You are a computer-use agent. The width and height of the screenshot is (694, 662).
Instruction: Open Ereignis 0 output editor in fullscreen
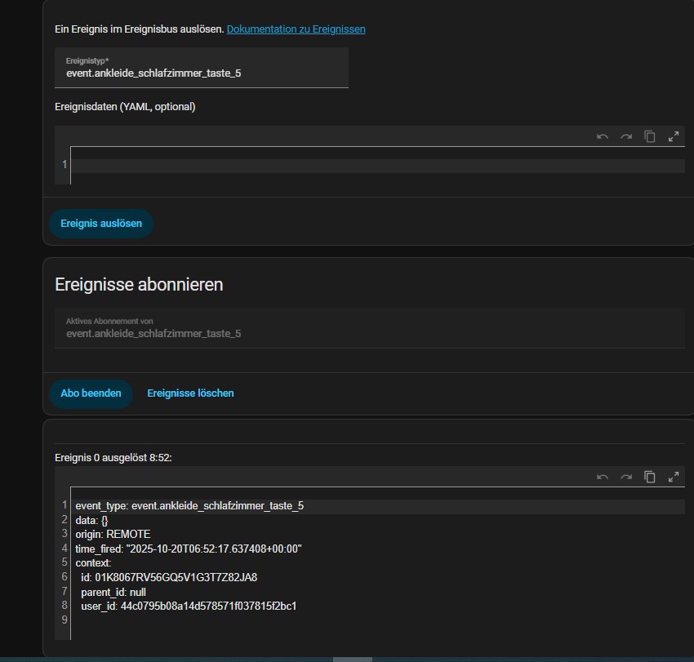[674, 477]
